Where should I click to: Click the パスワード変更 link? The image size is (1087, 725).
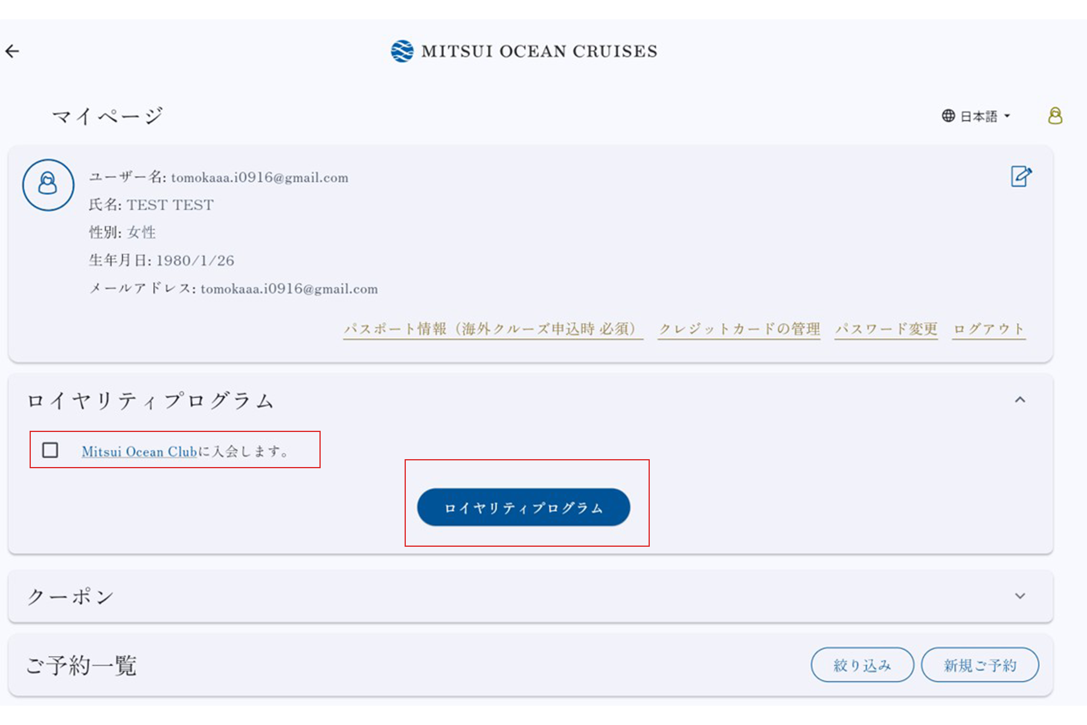pos(886,329)
